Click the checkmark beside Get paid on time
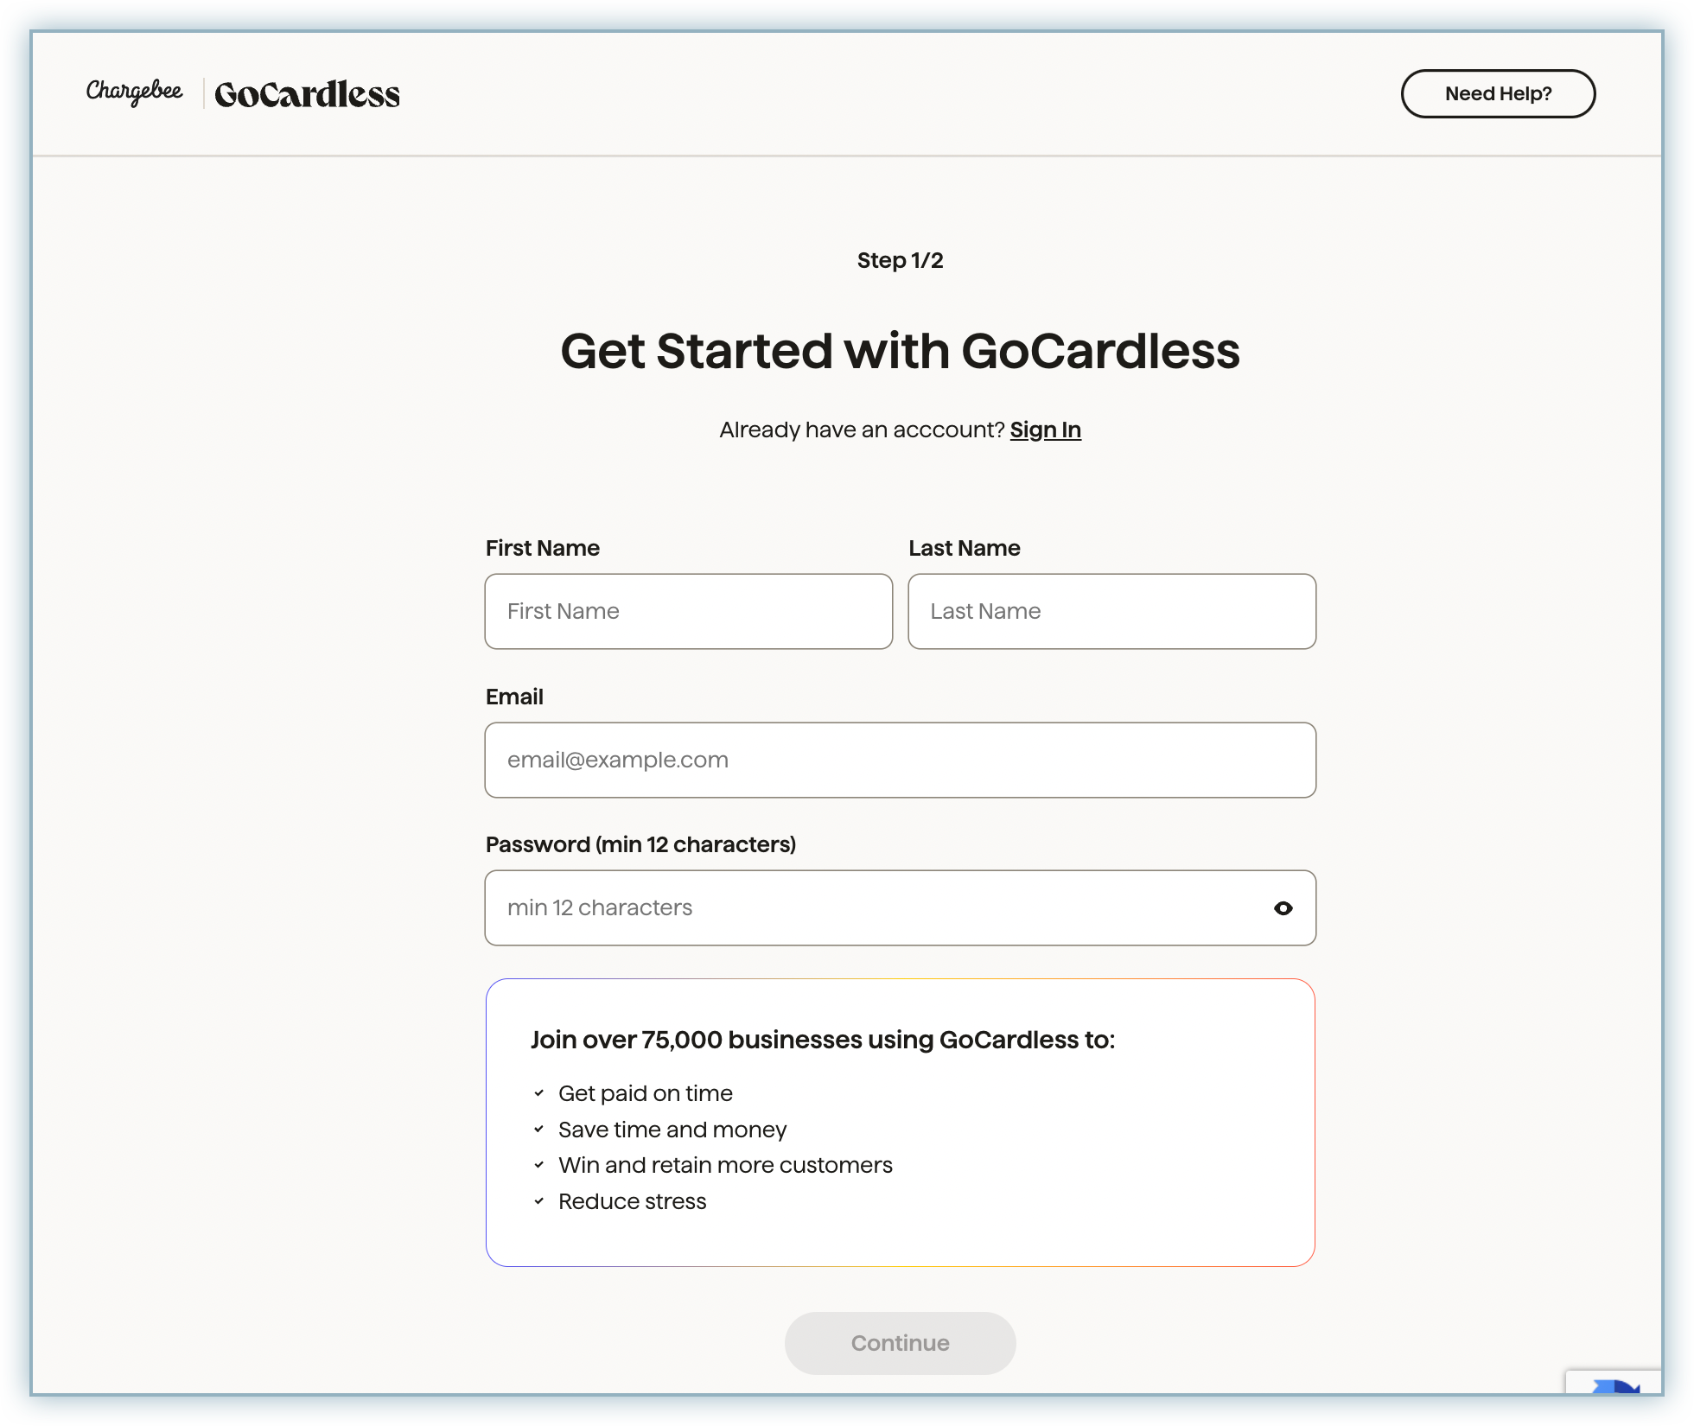1694x1426 pixels. pos(538,1093)
